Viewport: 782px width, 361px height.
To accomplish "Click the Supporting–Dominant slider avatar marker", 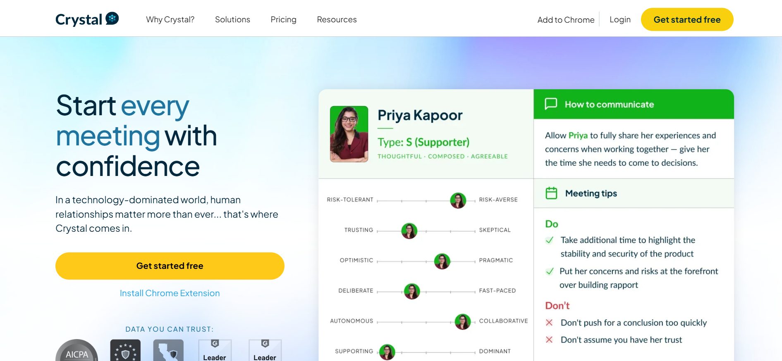I will coord(387,352).
